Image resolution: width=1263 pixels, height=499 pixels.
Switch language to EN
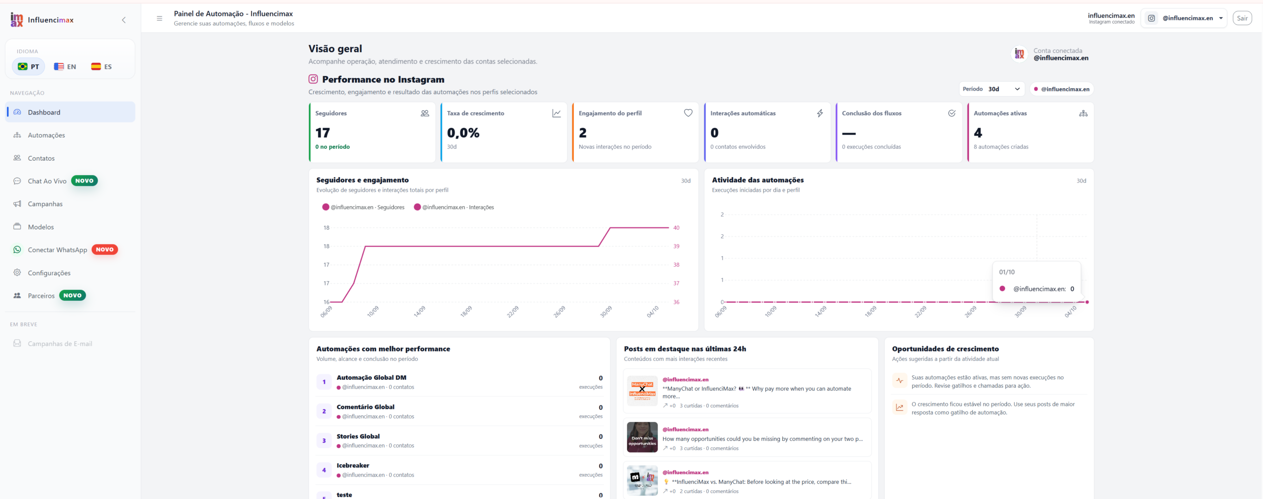click(x=65, y=67)
